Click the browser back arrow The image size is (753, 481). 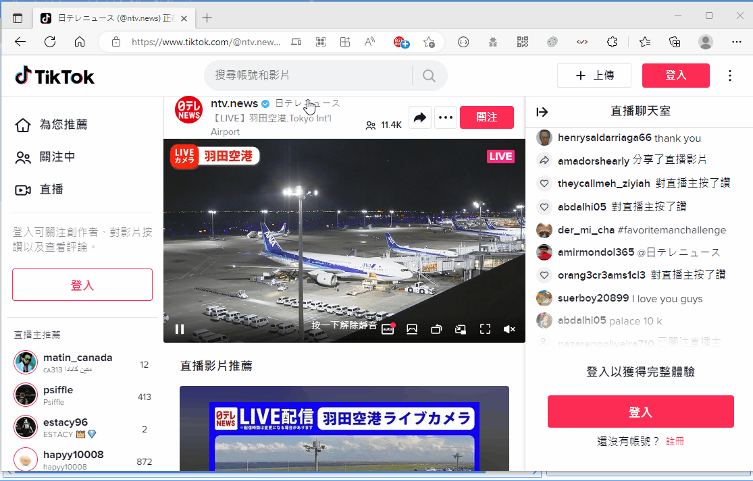(20, 43)
